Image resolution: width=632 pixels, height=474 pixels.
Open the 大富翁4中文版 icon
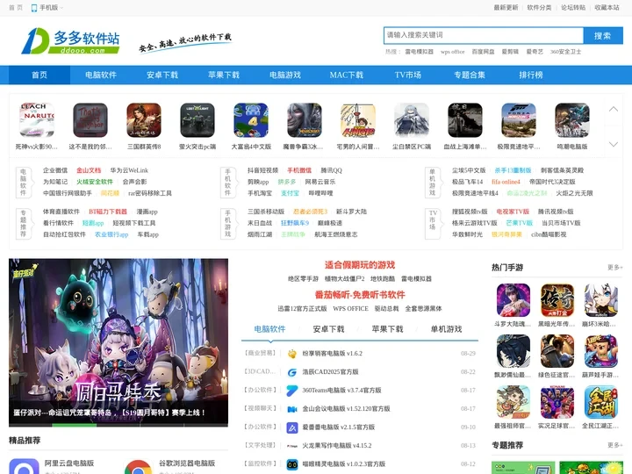click(x=251, y=120)
